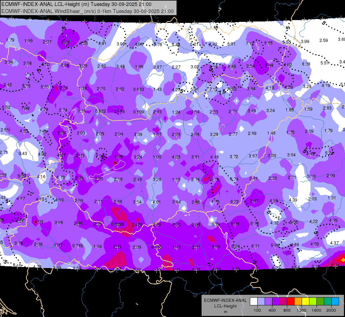Click the white swatch in the LCL-Height legend
Viewport: 345px width, 317px height.
(x=254, y=302)
